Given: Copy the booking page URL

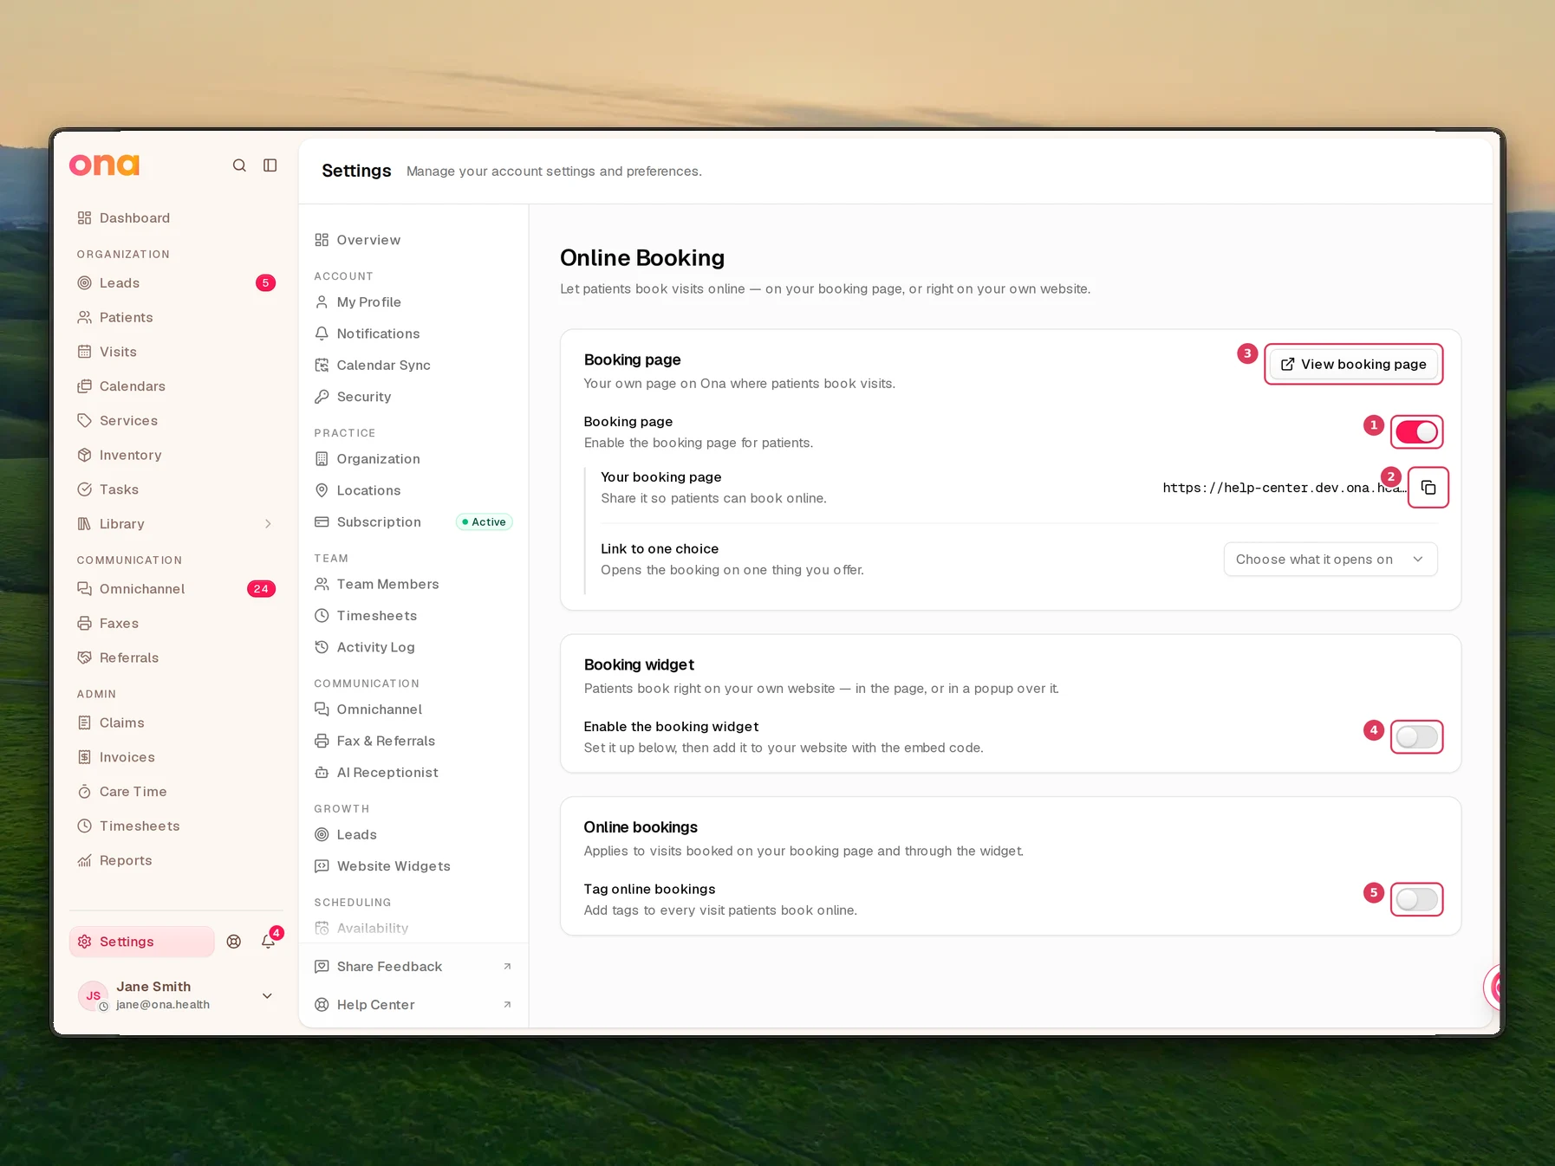Looking at the screenshot, I should click(x=1428, y=488).
